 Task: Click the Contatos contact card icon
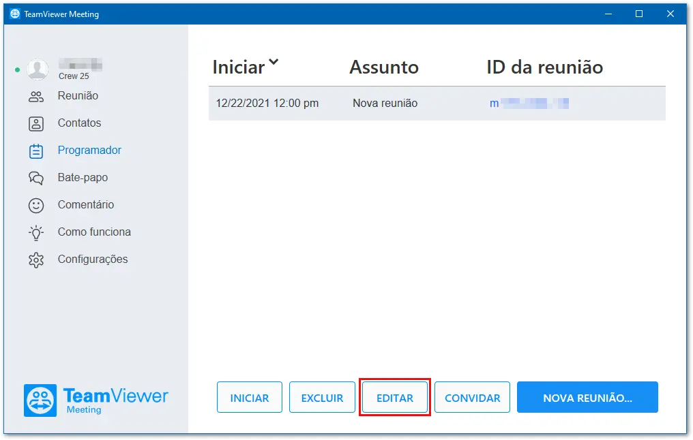tap(36, 124)
